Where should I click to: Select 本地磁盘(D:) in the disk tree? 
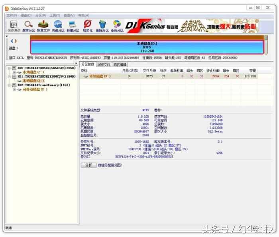tap(33, 81)
